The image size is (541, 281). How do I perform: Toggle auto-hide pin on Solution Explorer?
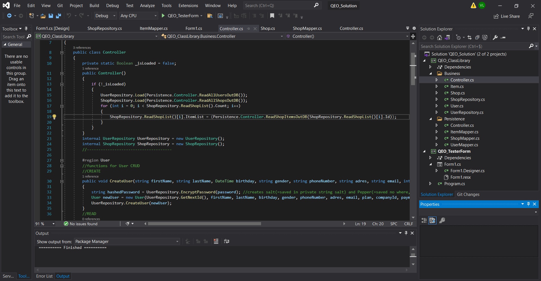(528, 29)
